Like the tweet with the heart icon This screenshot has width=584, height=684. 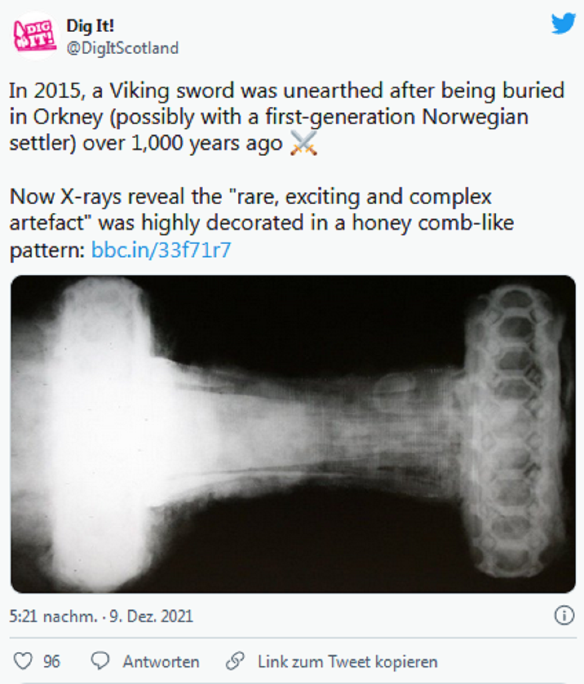point(23,661)
